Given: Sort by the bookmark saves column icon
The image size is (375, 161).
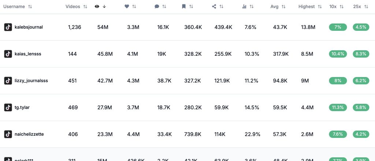Looking at the screenshot, I should [x=184, y=7].
